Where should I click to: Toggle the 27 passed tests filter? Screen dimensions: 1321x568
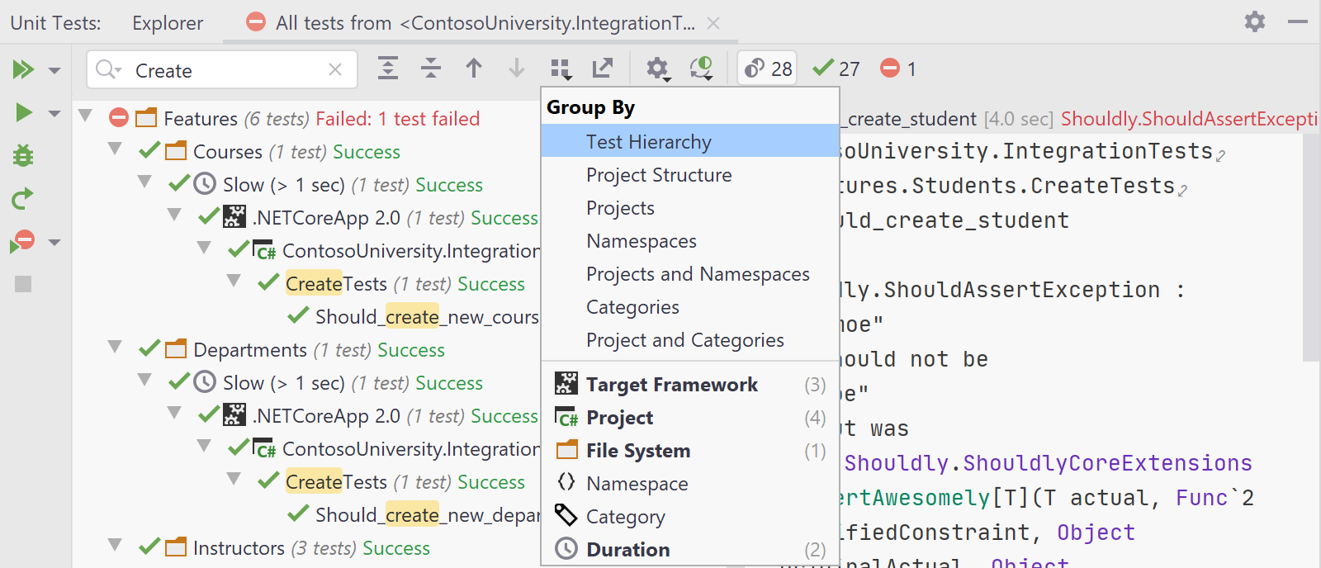836,69
